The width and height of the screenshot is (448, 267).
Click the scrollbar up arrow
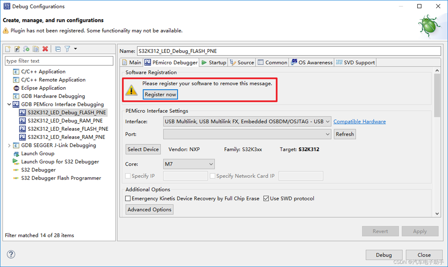click(437, 71)
